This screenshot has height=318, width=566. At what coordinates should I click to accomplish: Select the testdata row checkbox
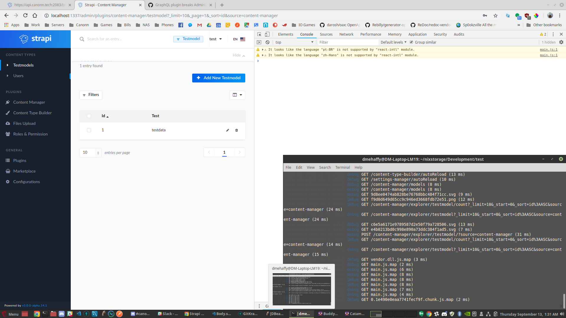coord(89,130)
